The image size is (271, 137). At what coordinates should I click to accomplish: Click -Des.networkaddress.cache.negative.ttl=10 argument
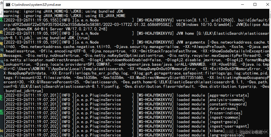pyautogui.click(x=65, y=47)
